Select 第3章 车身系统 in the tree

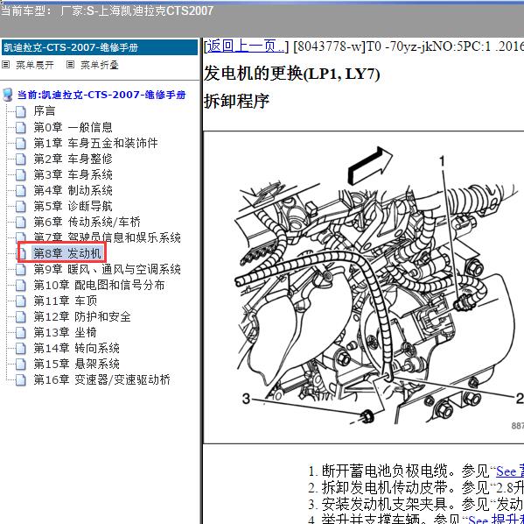pos(73,174)
